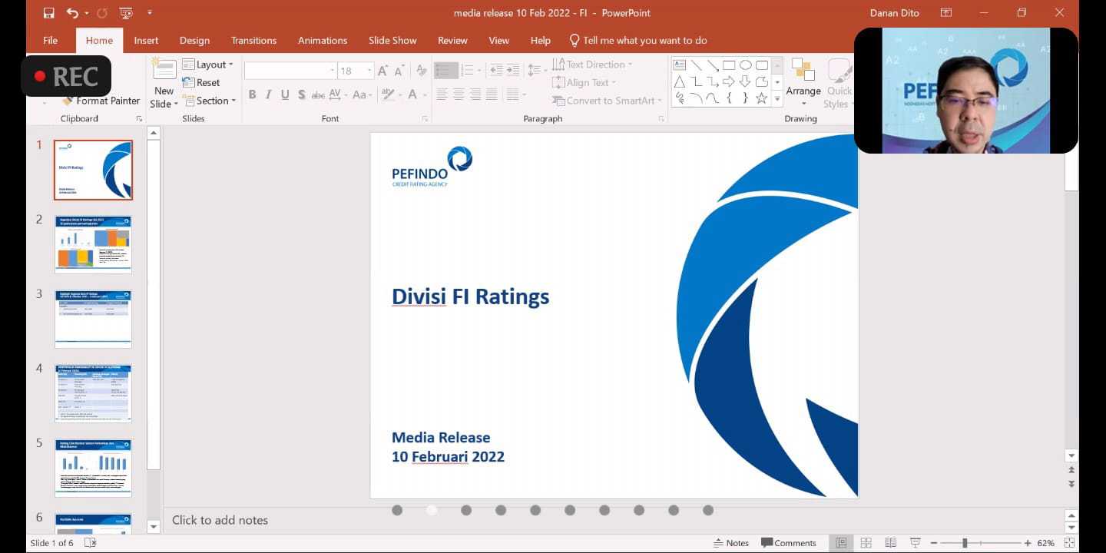The height and width of the screenshot is (553, 1106).
Task: Click Convert to SmartArt
Action: point(607,101)
